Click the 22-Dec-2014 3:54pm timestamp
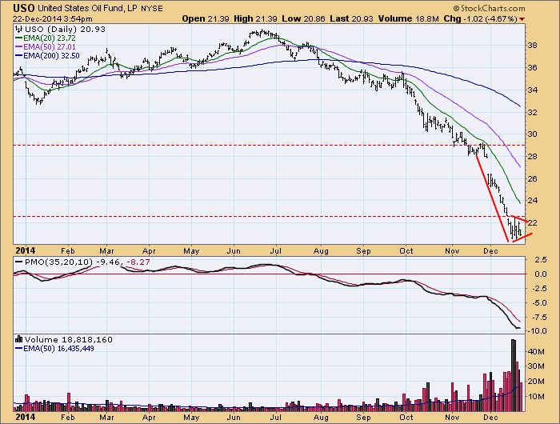The height and width of the screenshot is (424, 560). point(53,19)
